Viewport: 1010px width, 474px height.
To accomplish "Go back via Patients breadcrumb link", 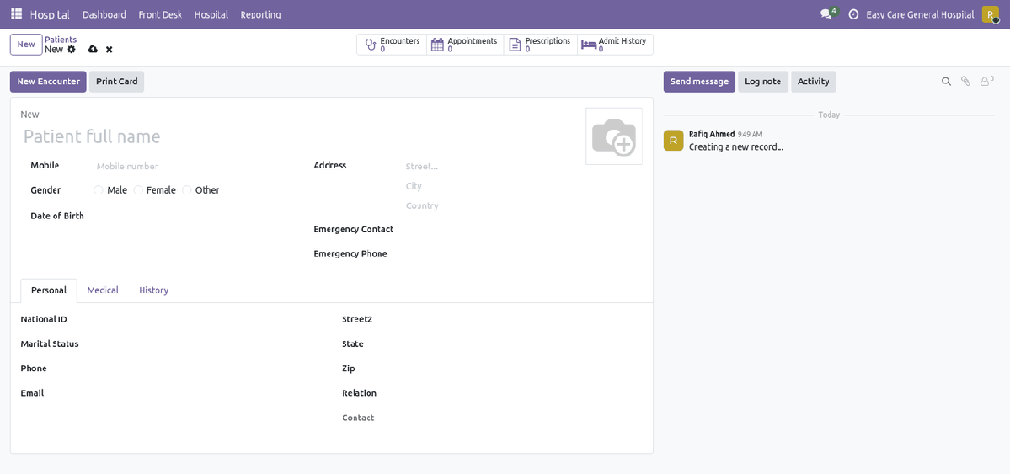I will (61, 40).
